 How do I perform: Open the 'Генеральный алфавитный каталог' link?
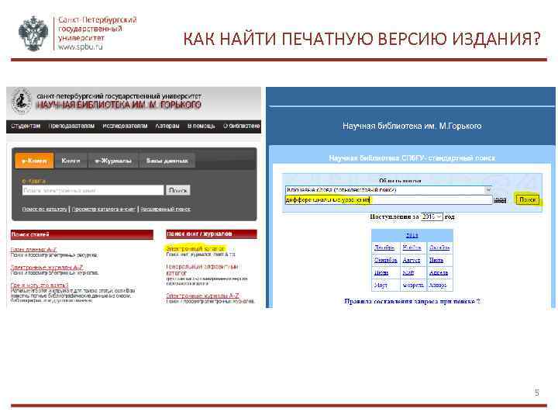[x=201, y=270]
